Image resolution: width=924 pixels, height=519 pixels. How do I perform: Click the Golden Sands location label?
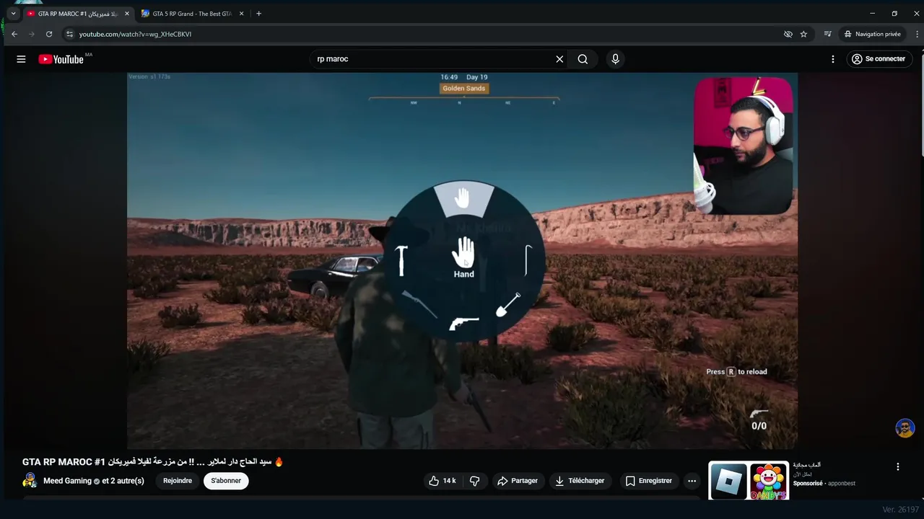tap(464, 89)
